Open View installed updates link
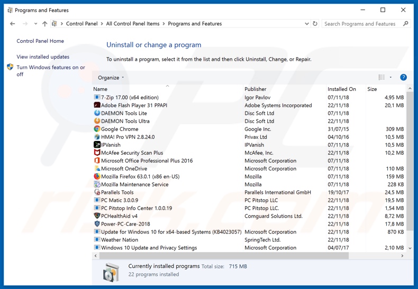The width and height of the screenshot is (418, 289). click(x=43, y=57)
